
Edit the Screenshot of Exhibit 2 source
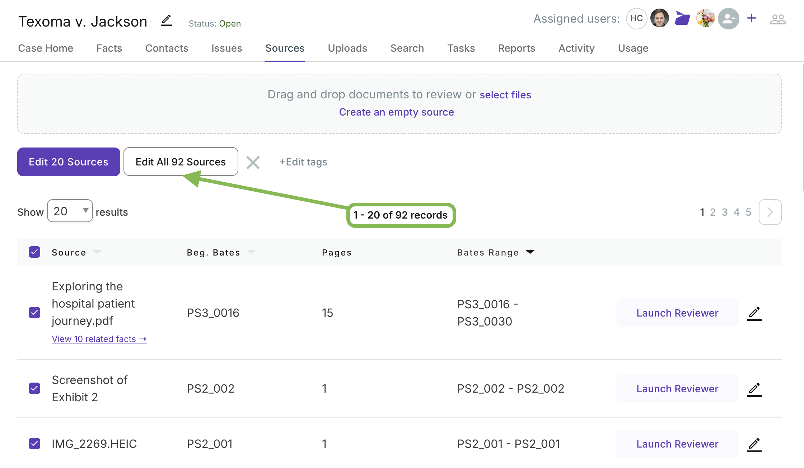point(754,389)
